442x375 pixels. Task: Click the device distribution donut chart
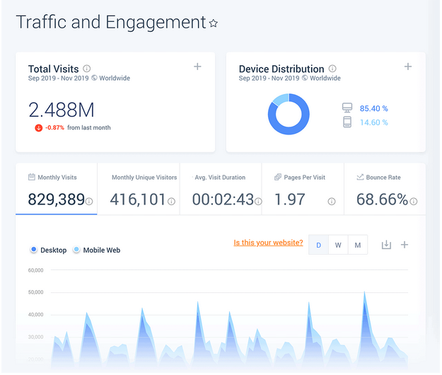[x=289, y=113]
